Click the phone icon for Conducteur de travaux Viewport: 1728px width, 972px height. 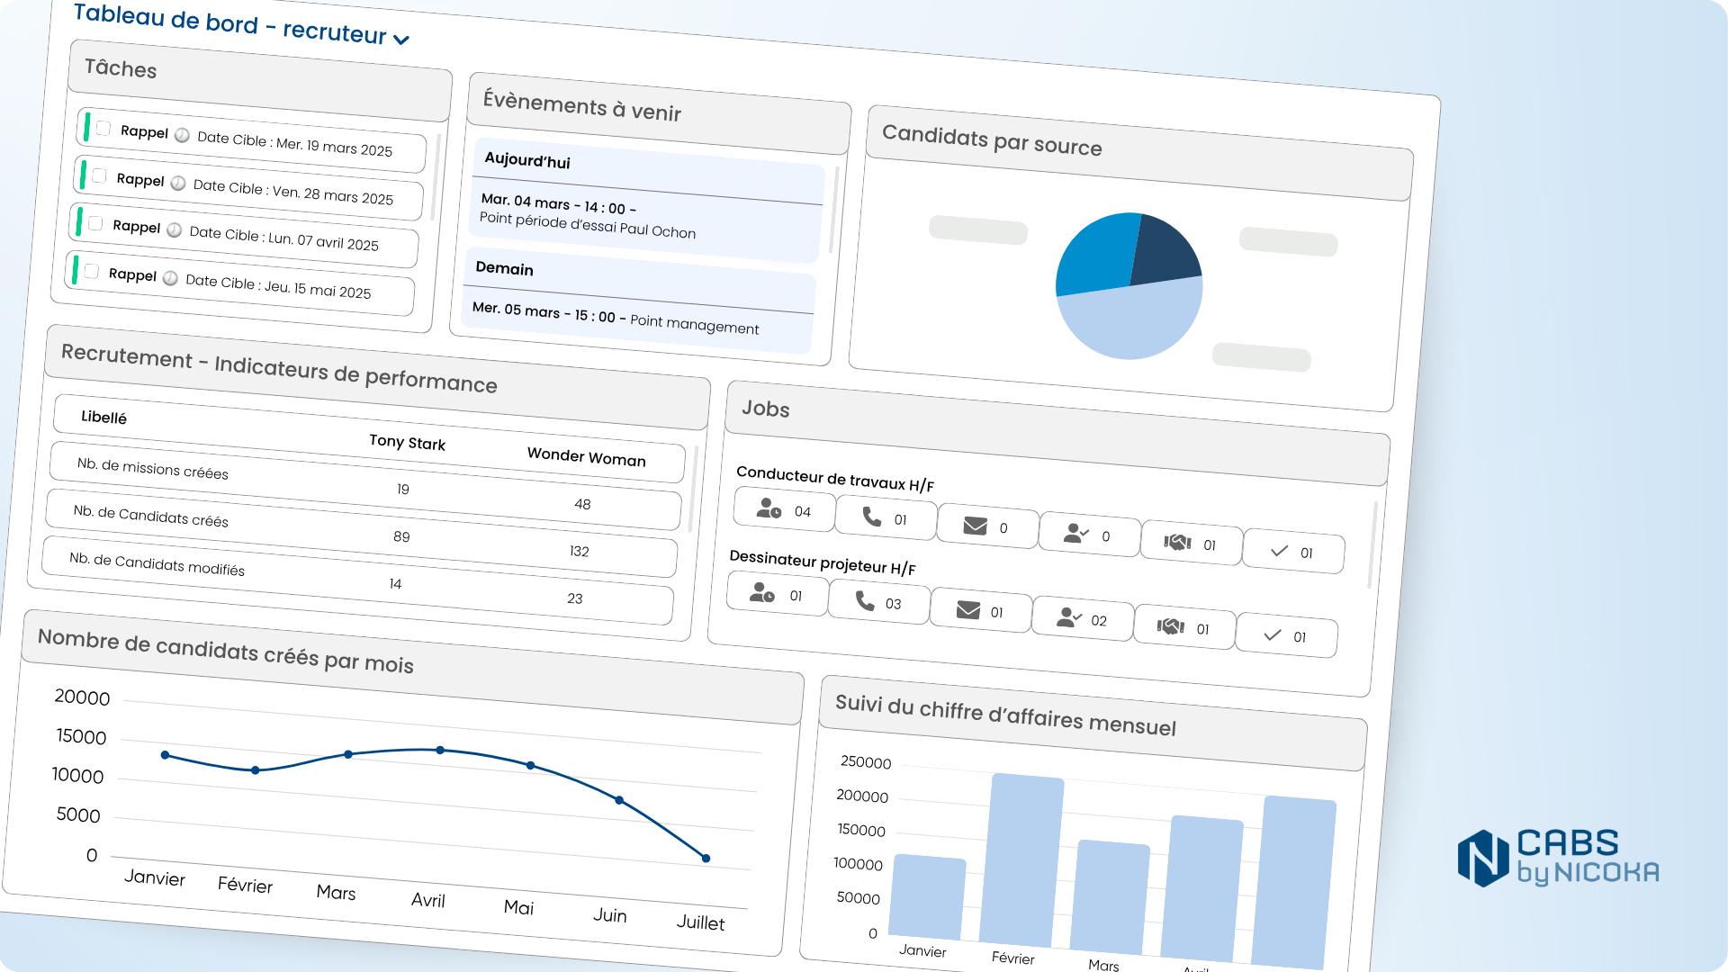tap(872, 517)
